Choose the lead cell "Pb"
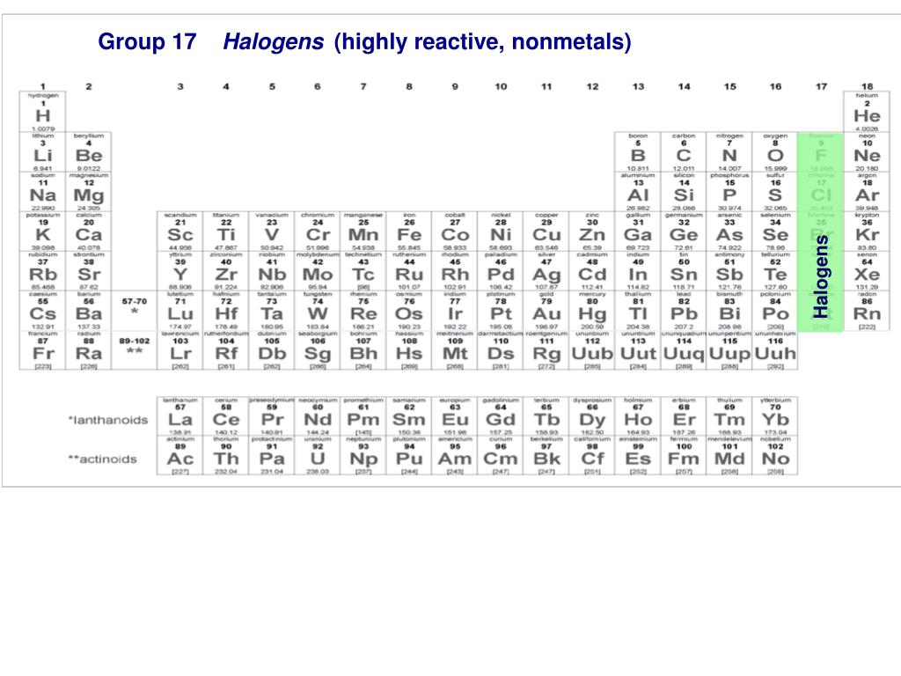The width and height of the screenshot is (901, 676). coord(684,311)
